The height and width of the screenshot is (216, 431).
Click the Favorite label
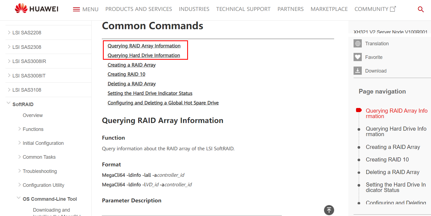[x=374, y=57]
